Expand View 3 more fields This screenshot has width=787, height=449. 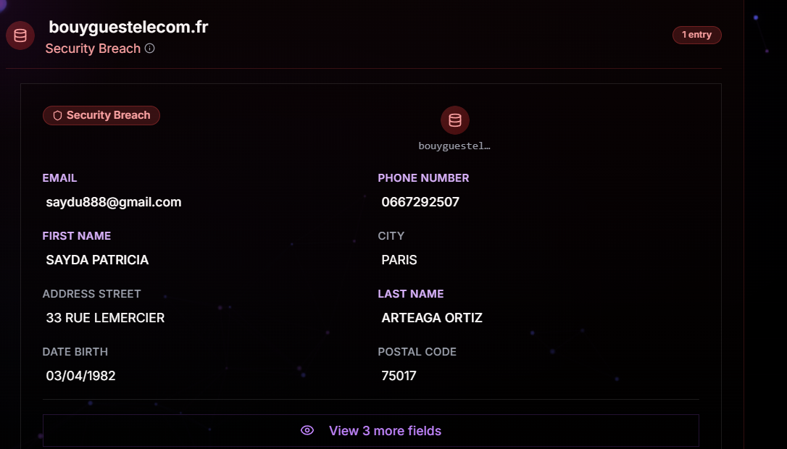(385, 431)
